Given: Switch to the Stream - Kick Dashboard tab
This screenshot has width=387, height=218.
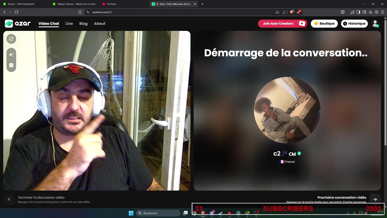Looking at the screenshot, I should click(x=25, y=4).
